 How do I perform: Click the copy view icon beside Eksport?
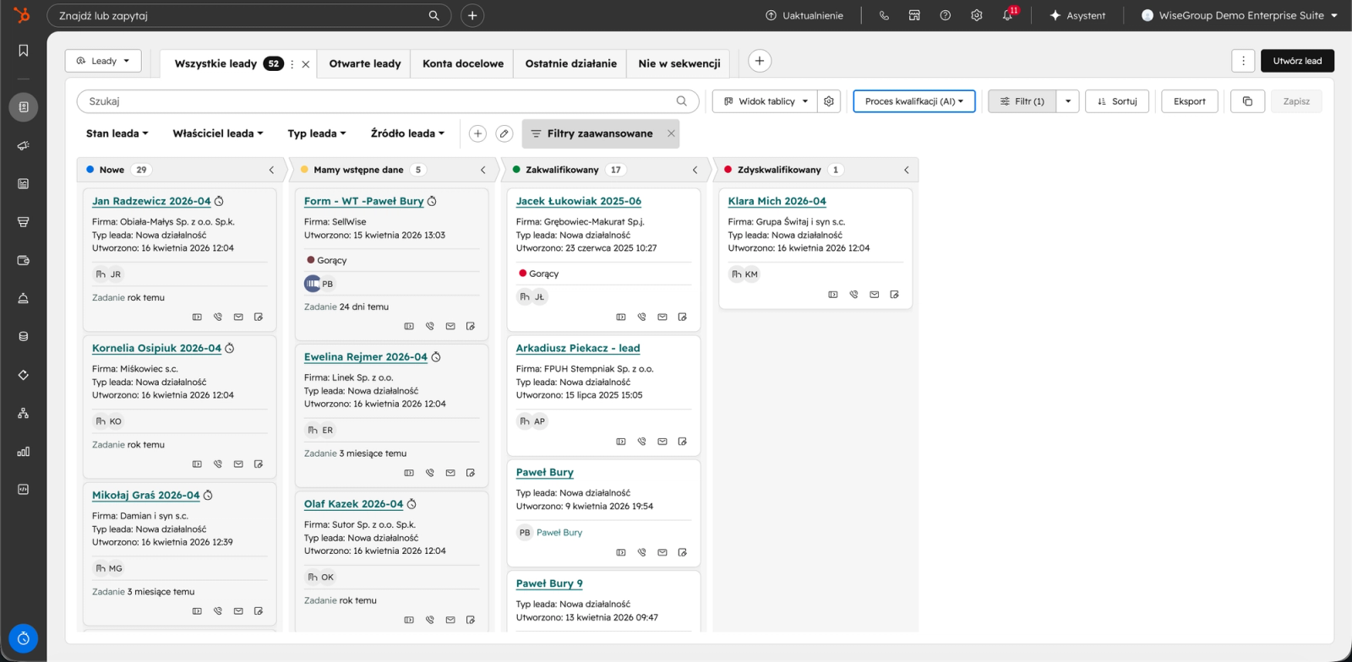tap(1247, 101)
